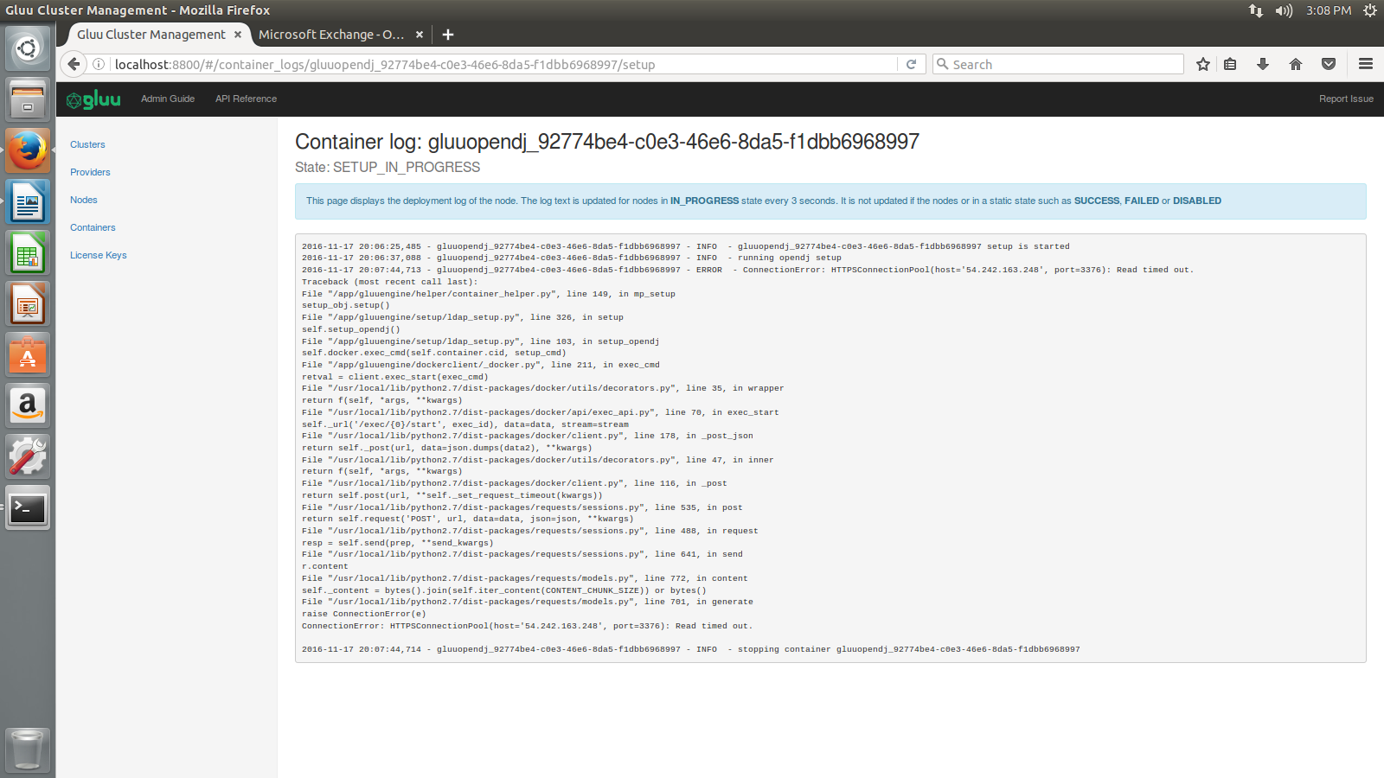
Task: Show bookmarks list icon
Action: [1230, 64]
